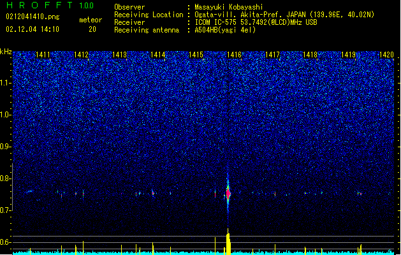Click the 1415 time marker

tap(196, 55)
